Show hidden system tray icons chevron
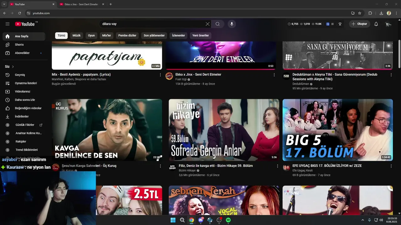 [363, 220]
